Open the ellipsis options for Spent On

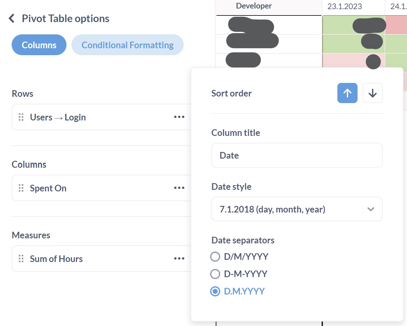pyautogui.click(x=179, y=188)
